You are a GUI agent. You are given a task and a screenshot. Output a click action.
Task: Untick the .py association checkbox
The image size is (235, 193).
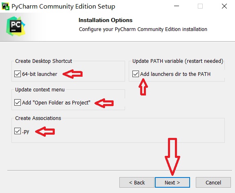coord(18,131)
